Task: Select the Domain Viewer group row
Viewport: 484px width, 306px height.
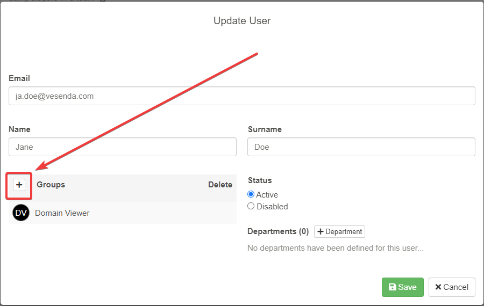Action: (62, 213)
